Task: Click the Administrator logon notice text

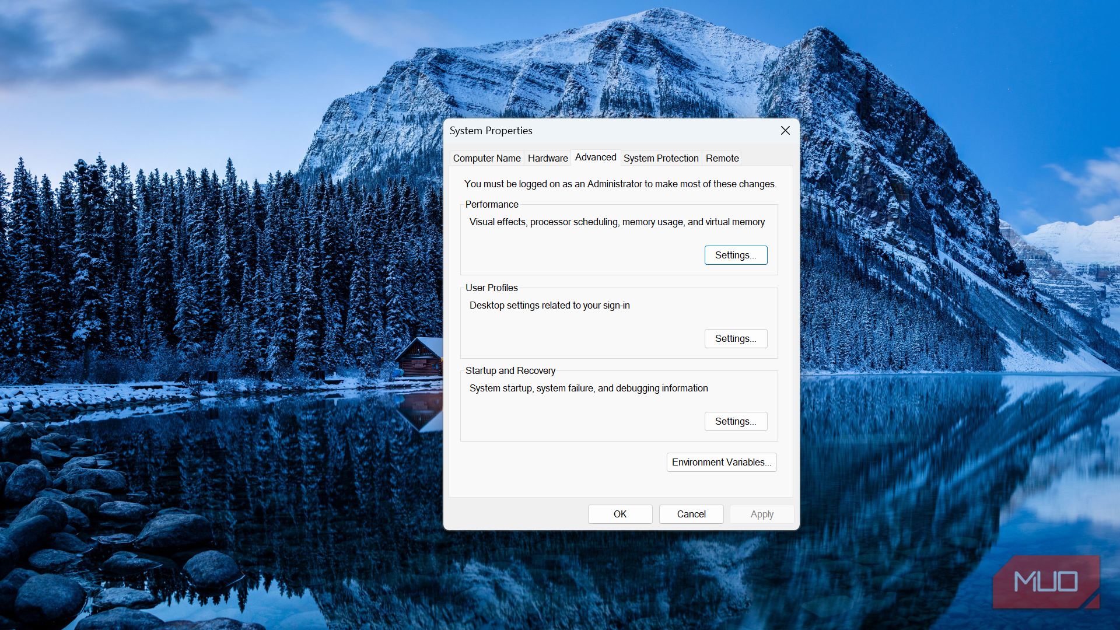Action: pos(620,184)
